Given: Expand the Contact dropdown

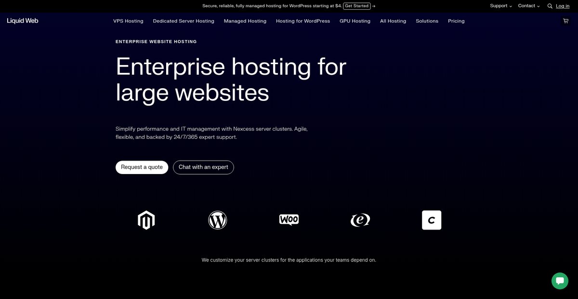Looking at the screenshot, I should (x=529, y=6).
